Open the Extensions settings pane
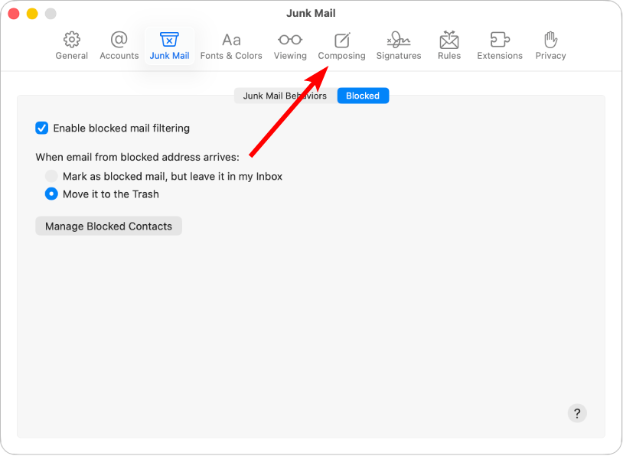Image resolution: width=623 pixels, height=456 pixels. (500, 45)
